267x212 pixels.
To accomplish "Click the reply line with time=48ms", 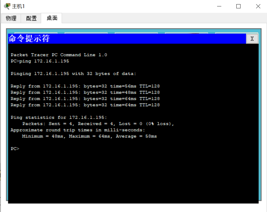I will point(85,92).
